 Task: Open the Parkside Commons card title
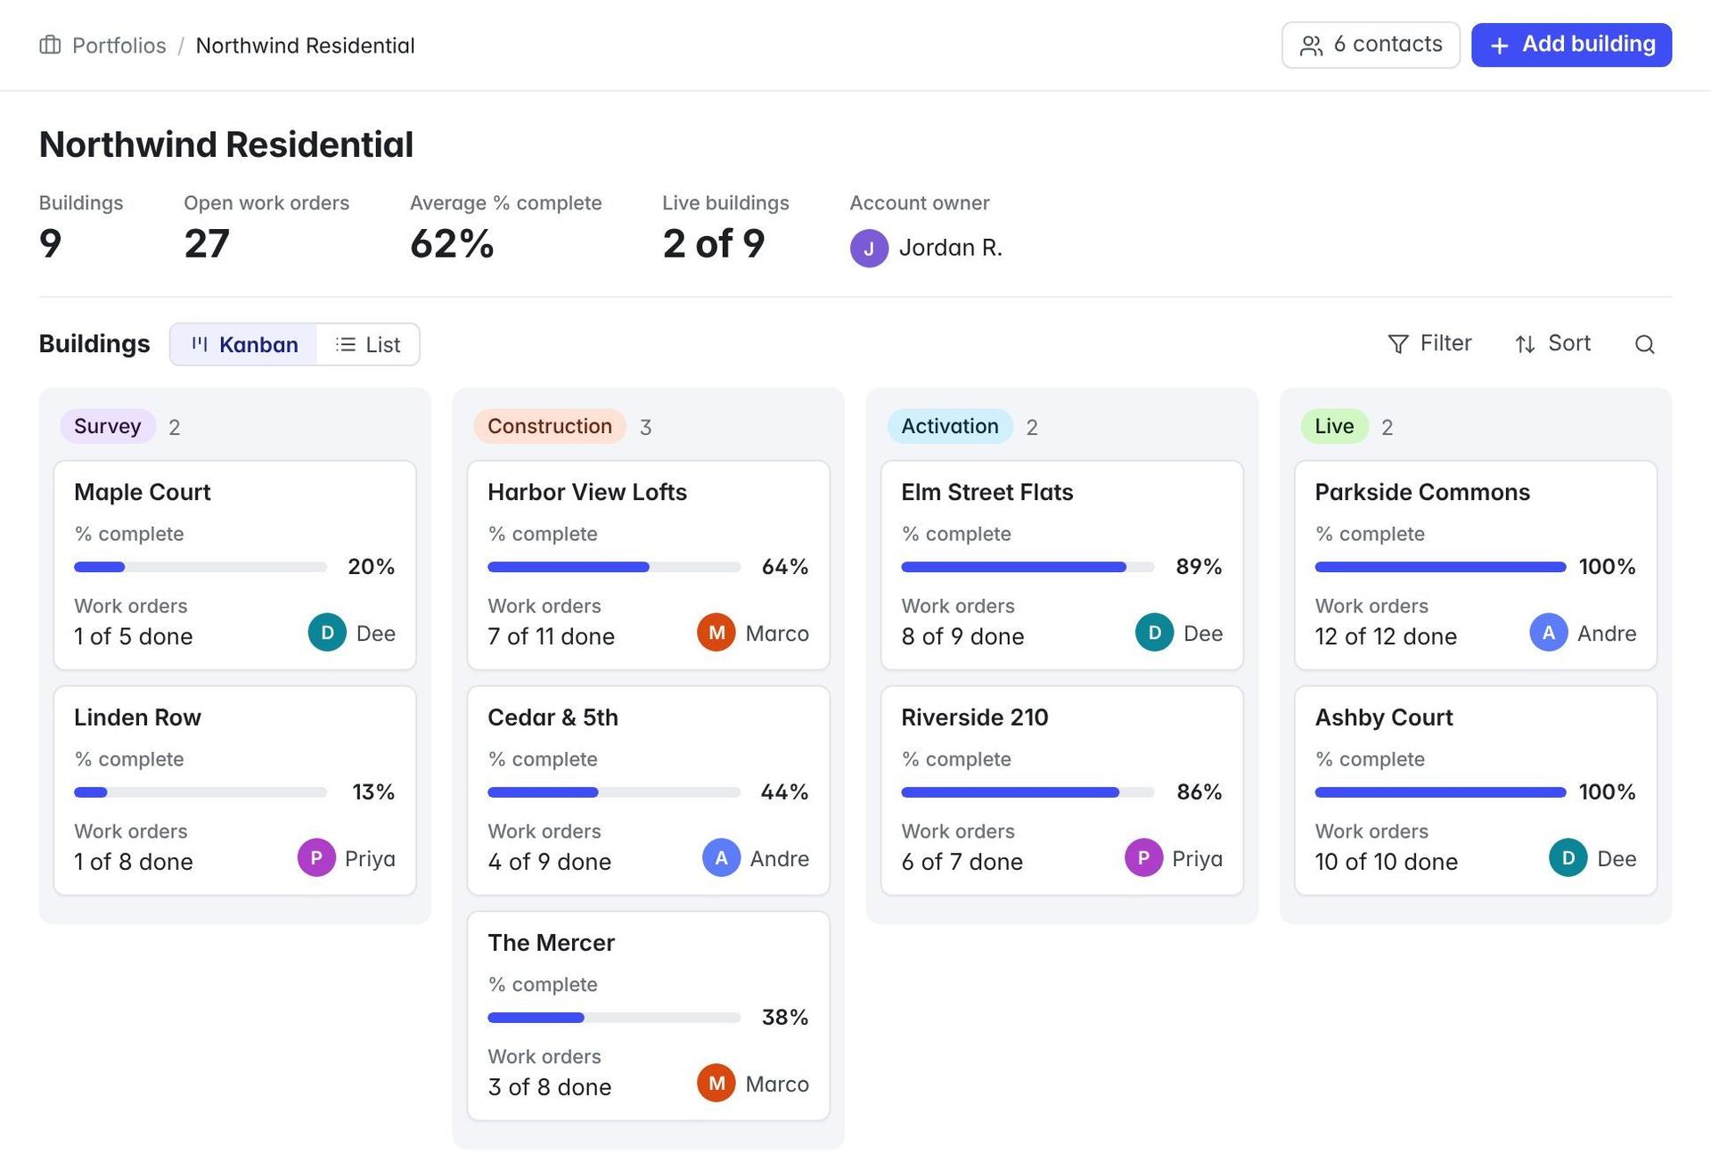click(x=1422, y=492)
